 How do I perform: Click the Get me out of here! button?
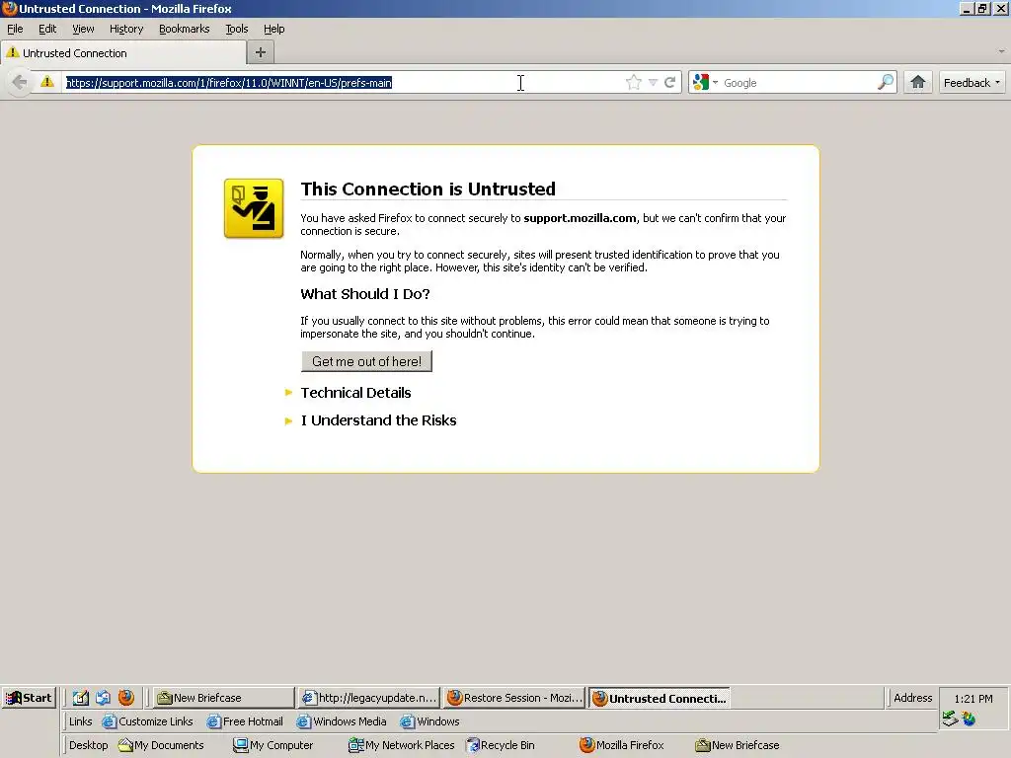(367, 361)
